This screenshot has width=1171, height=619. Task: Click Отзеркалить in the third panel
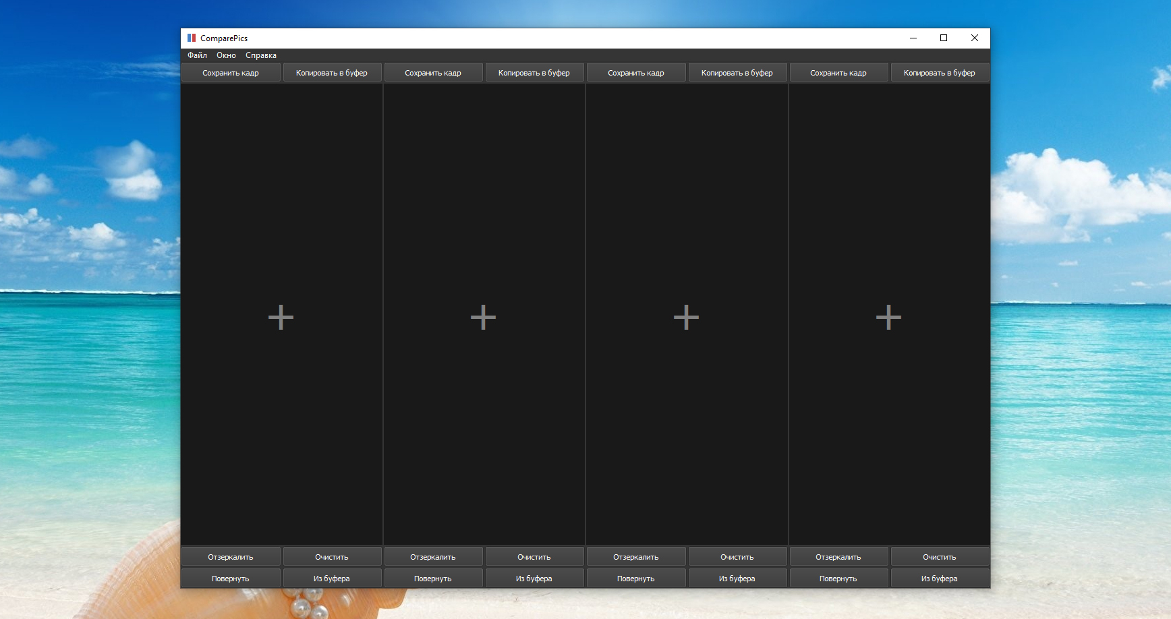point(636,557)
